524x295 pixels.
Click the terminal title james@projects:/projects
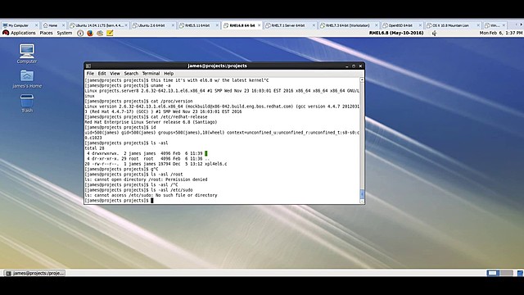point(217,66)
